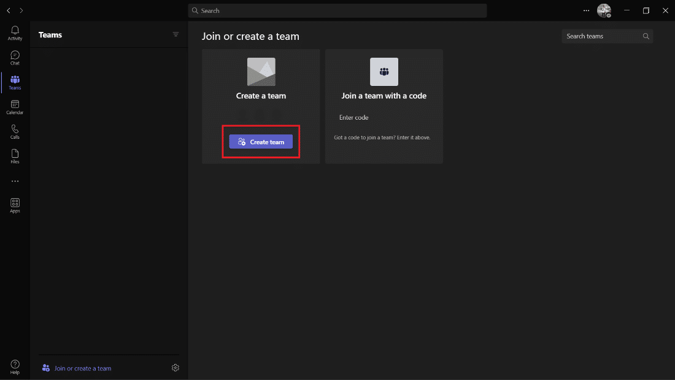Focus the top Search bar
Image resolution: width=675 pixels, height=380 pixels.
(337, 10)
